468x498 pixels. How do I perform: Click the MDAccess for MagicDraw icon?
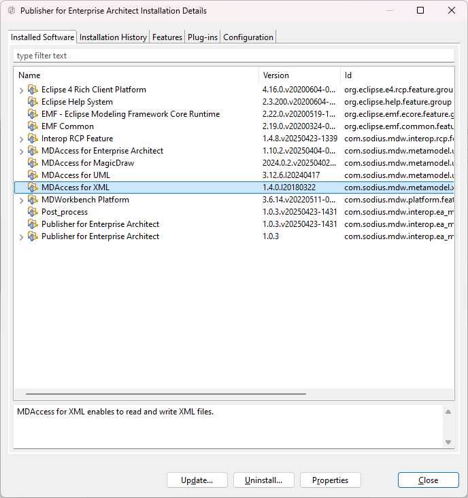[x=33, y=163]
